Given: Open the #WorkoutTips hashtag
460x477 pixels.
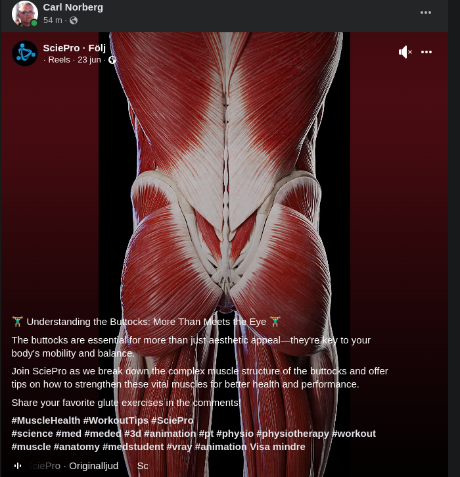Looking at the screenshot, I should (116, 420).
